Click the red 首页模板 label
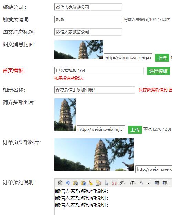The width and height of the screenshot is (172, 215). click(x=14, y=71)
